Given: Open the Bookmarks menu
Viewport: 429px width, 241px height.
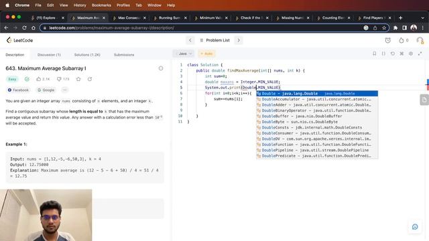Looking at the screenshot, I should (101, 5).
